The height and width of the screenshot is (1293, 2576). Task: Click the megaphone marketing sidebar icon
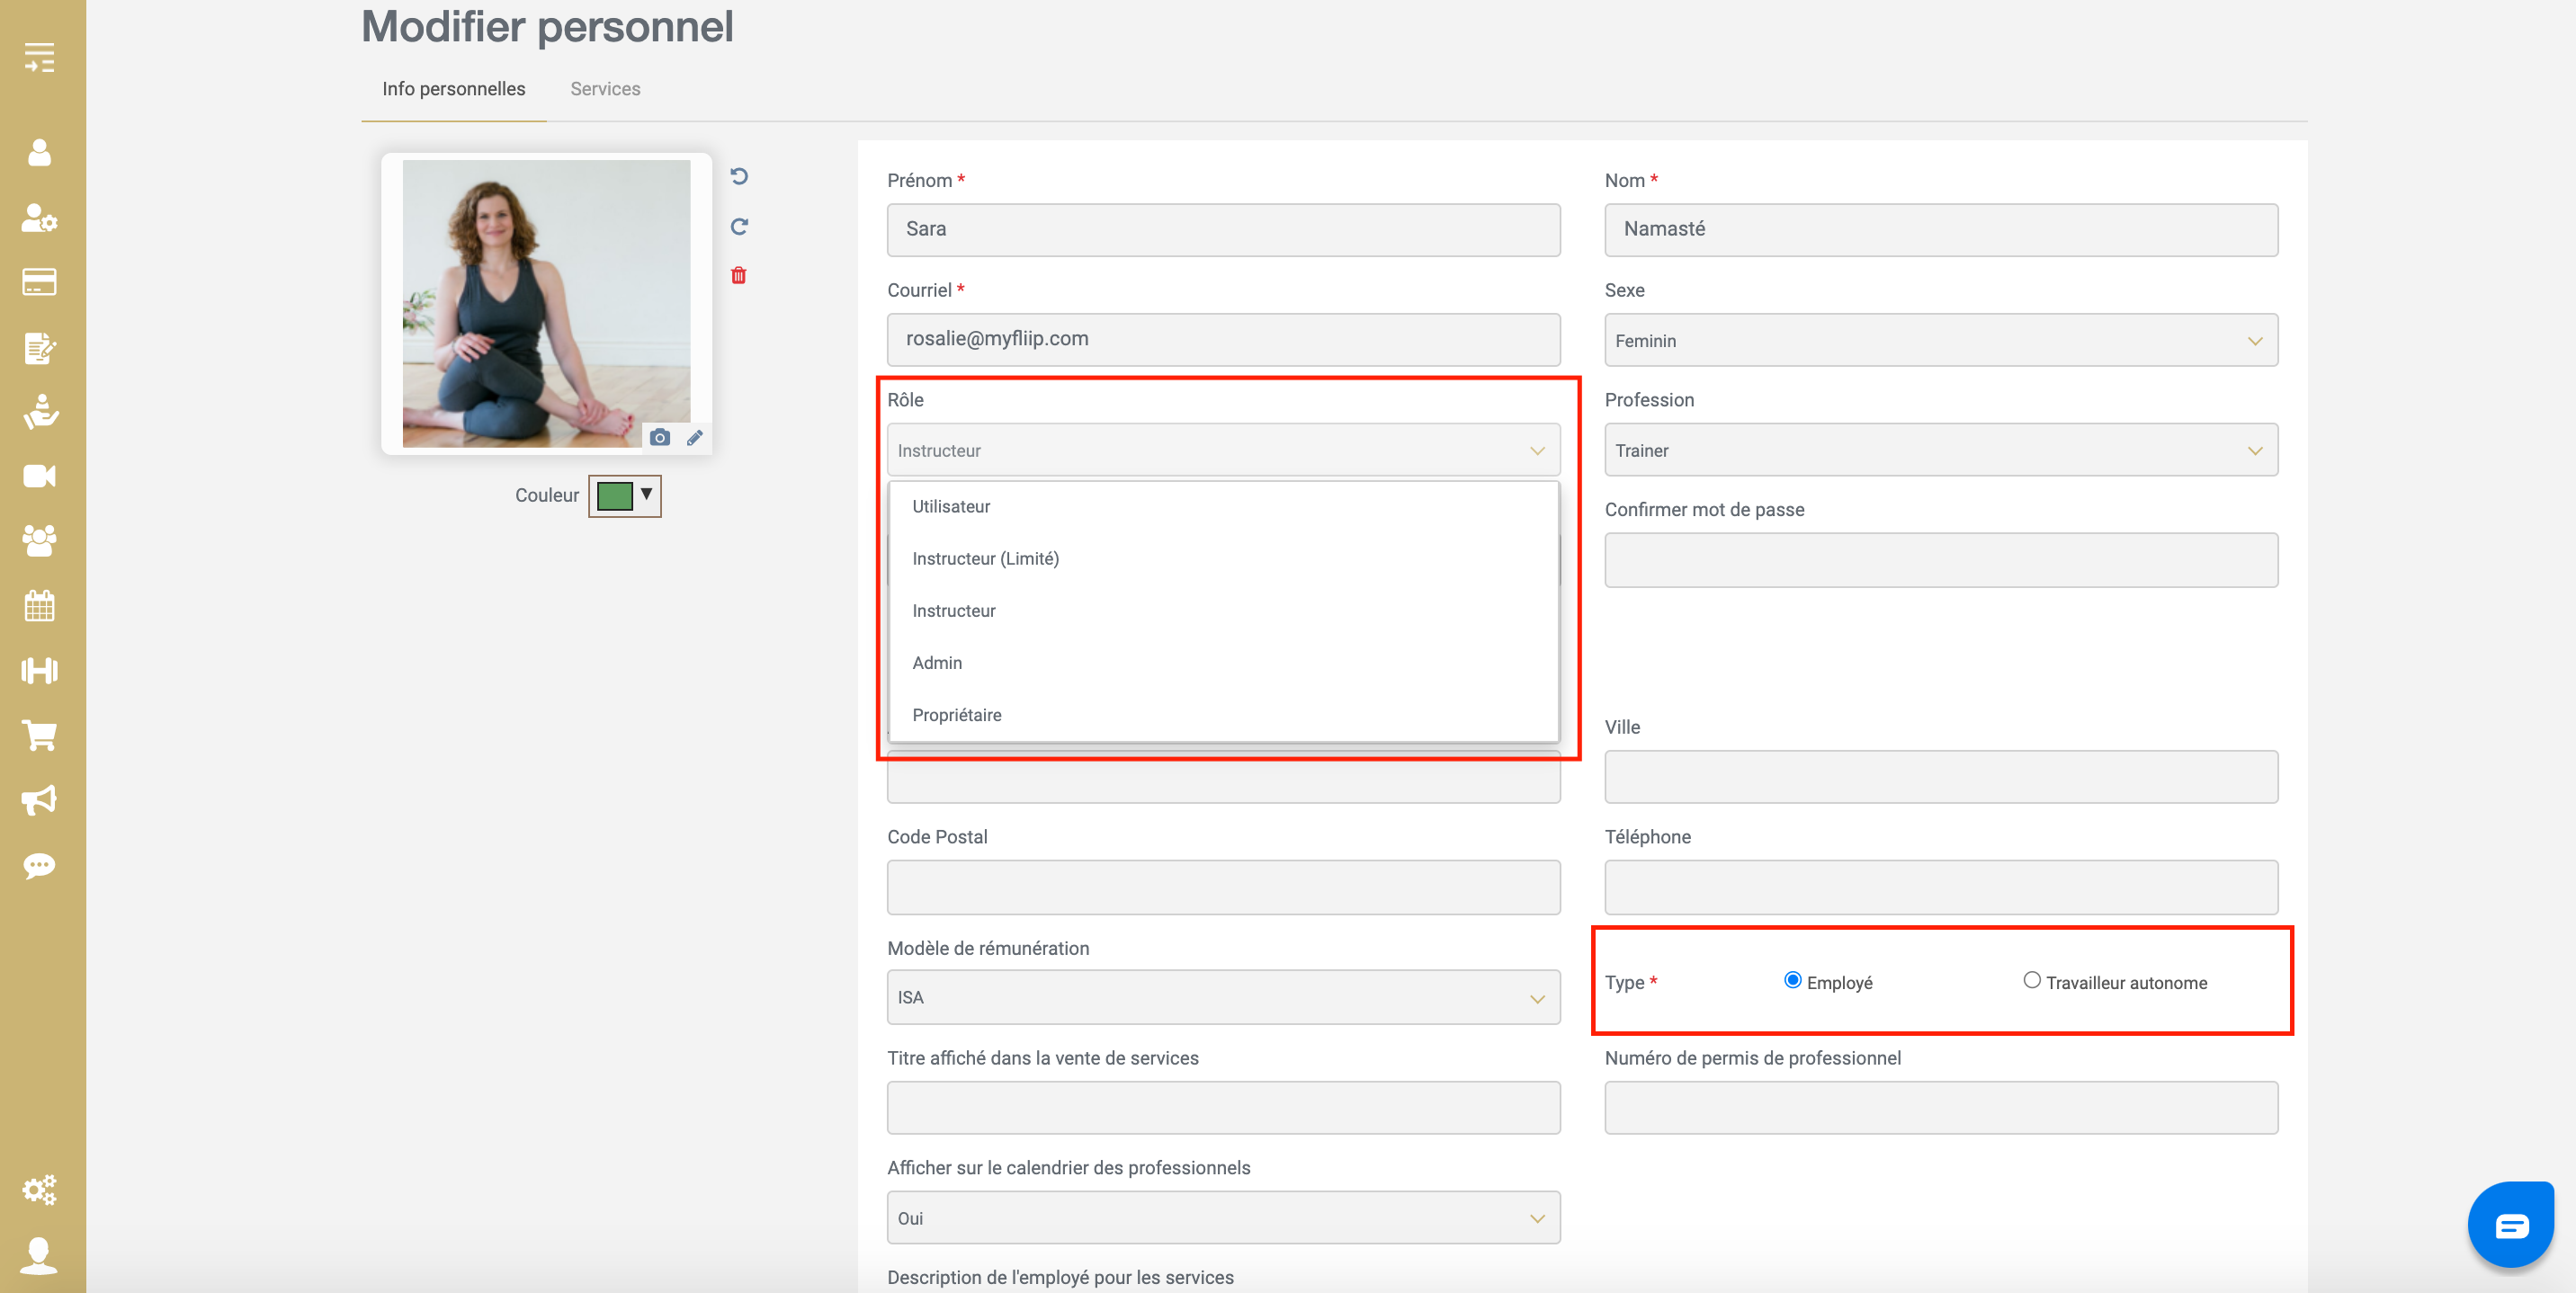coord(40,800)
